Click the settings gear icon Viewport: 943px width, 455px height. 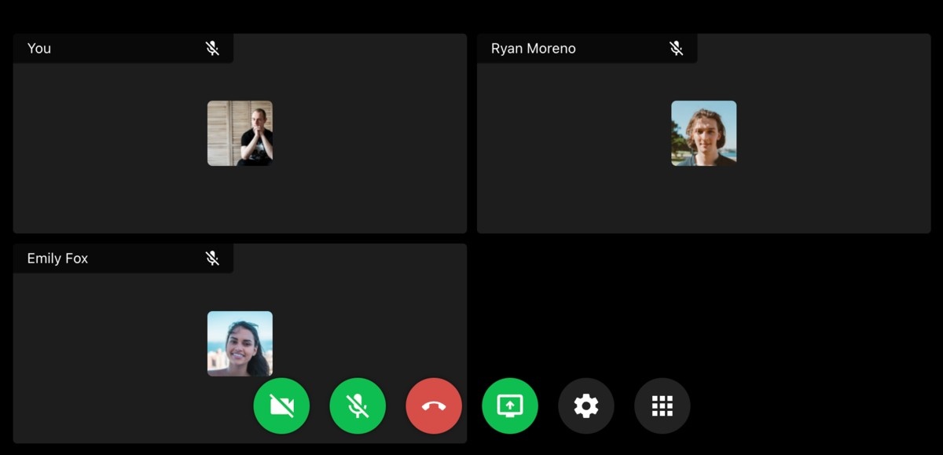[585, 405]
